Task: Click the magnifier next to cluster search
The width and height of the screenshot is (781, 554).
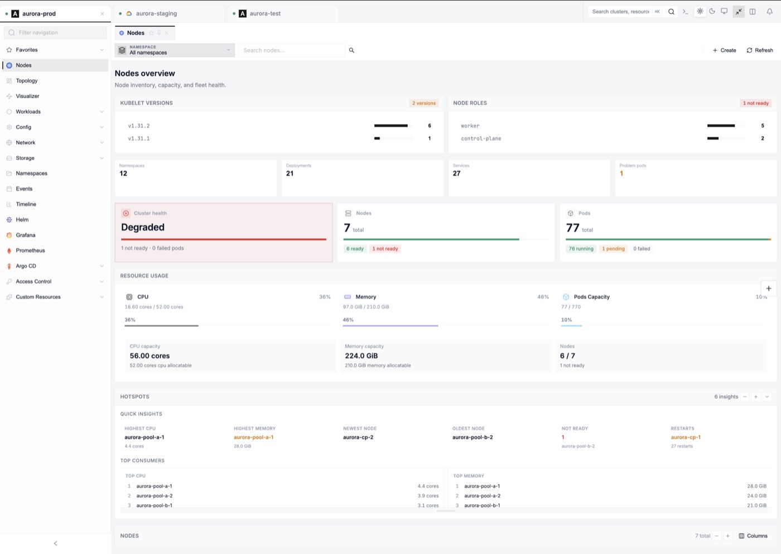Action: click(x=671, y=12)
